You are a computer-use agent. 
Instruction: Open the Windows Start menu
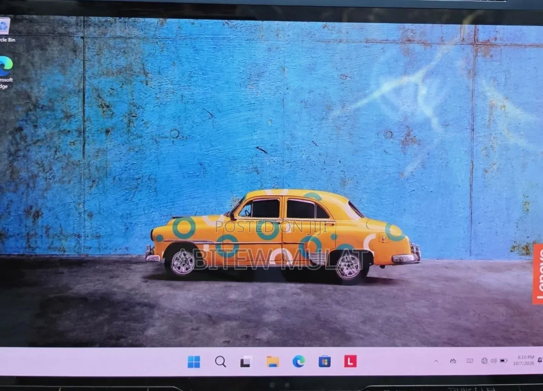pyautogui.click(x=194, y=362)
